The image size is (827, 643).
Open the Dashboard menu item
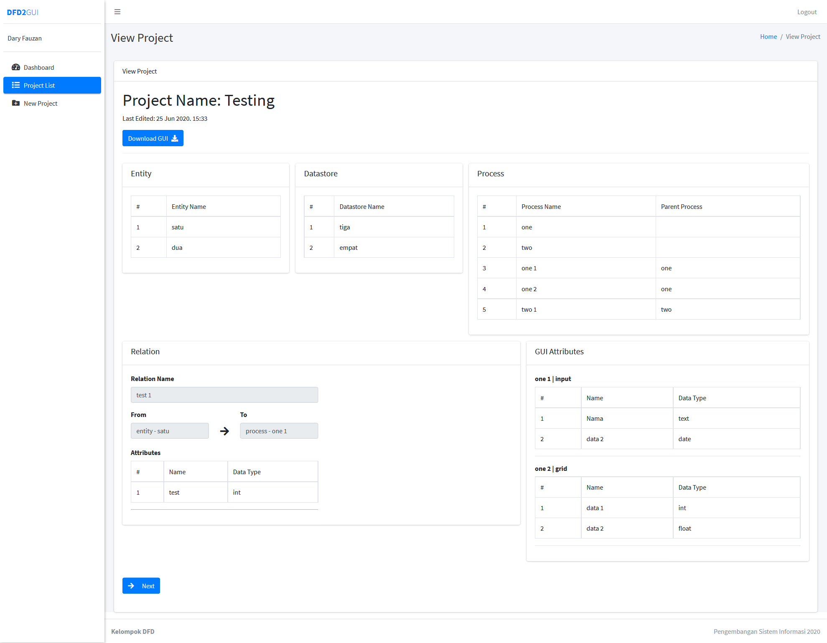pyautogui.click(x=39, y=67)
